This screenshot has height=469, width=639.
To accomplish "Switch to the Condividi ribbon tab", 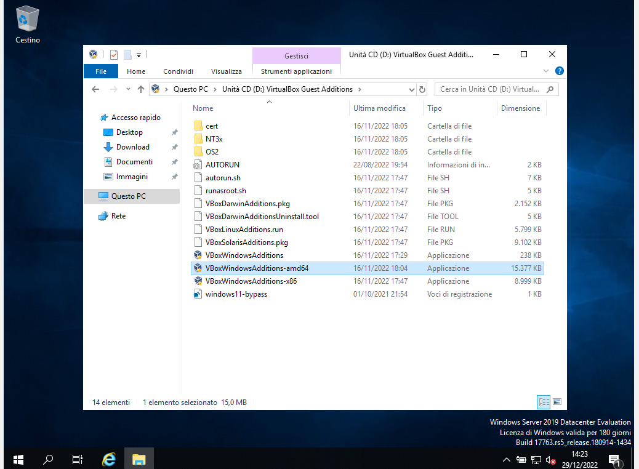I will coord(178,71).
